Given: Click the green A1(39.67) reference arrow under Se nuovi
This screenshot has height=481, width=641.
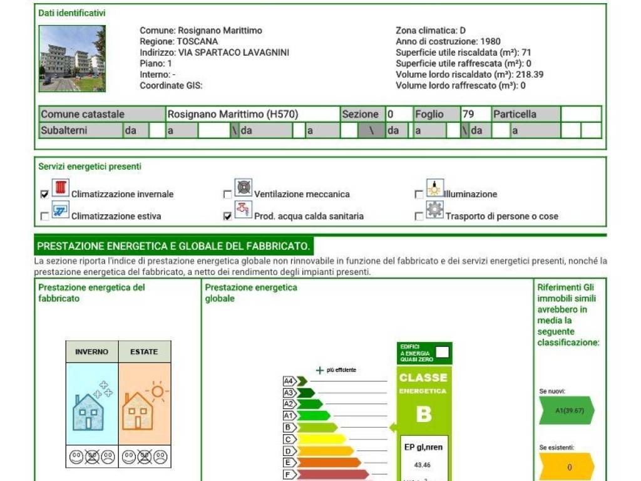Looking at the screenshot, I should (567, 410).
